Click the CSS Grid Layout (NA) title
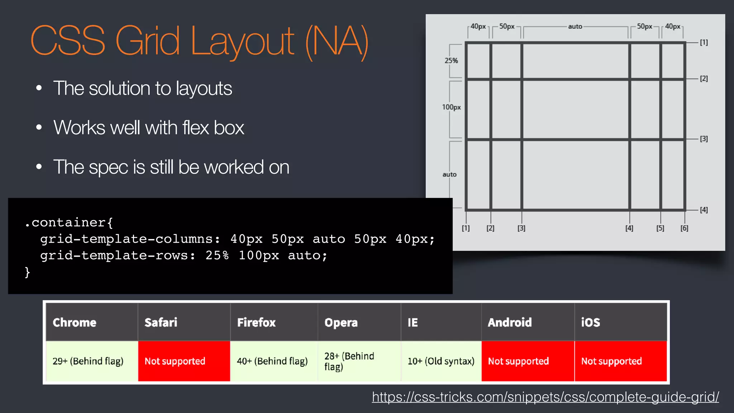Viewport: 734px width, 413px height. (x=199, y=41)
